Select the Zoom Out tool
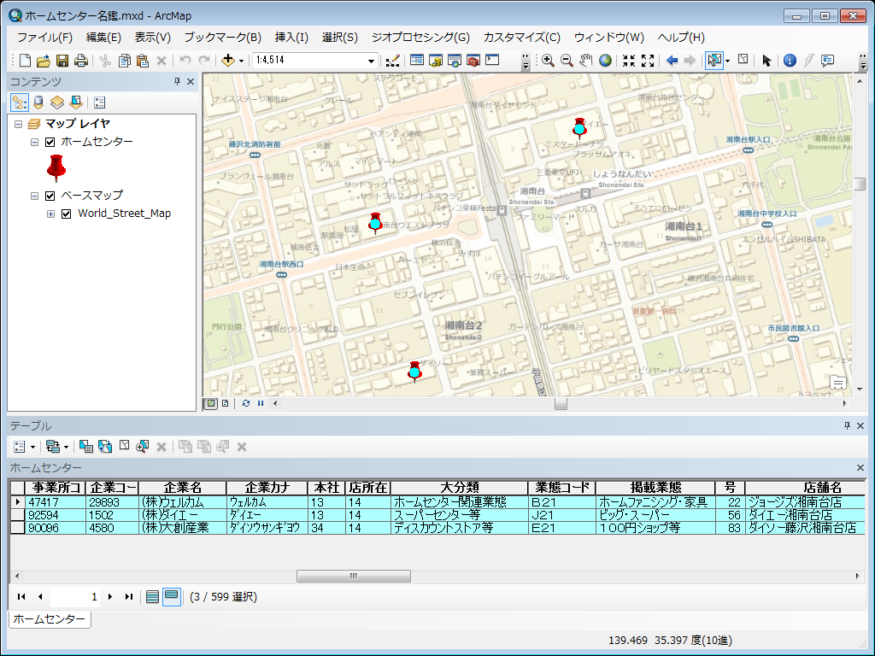875x656 pixels. coord(567,61)
